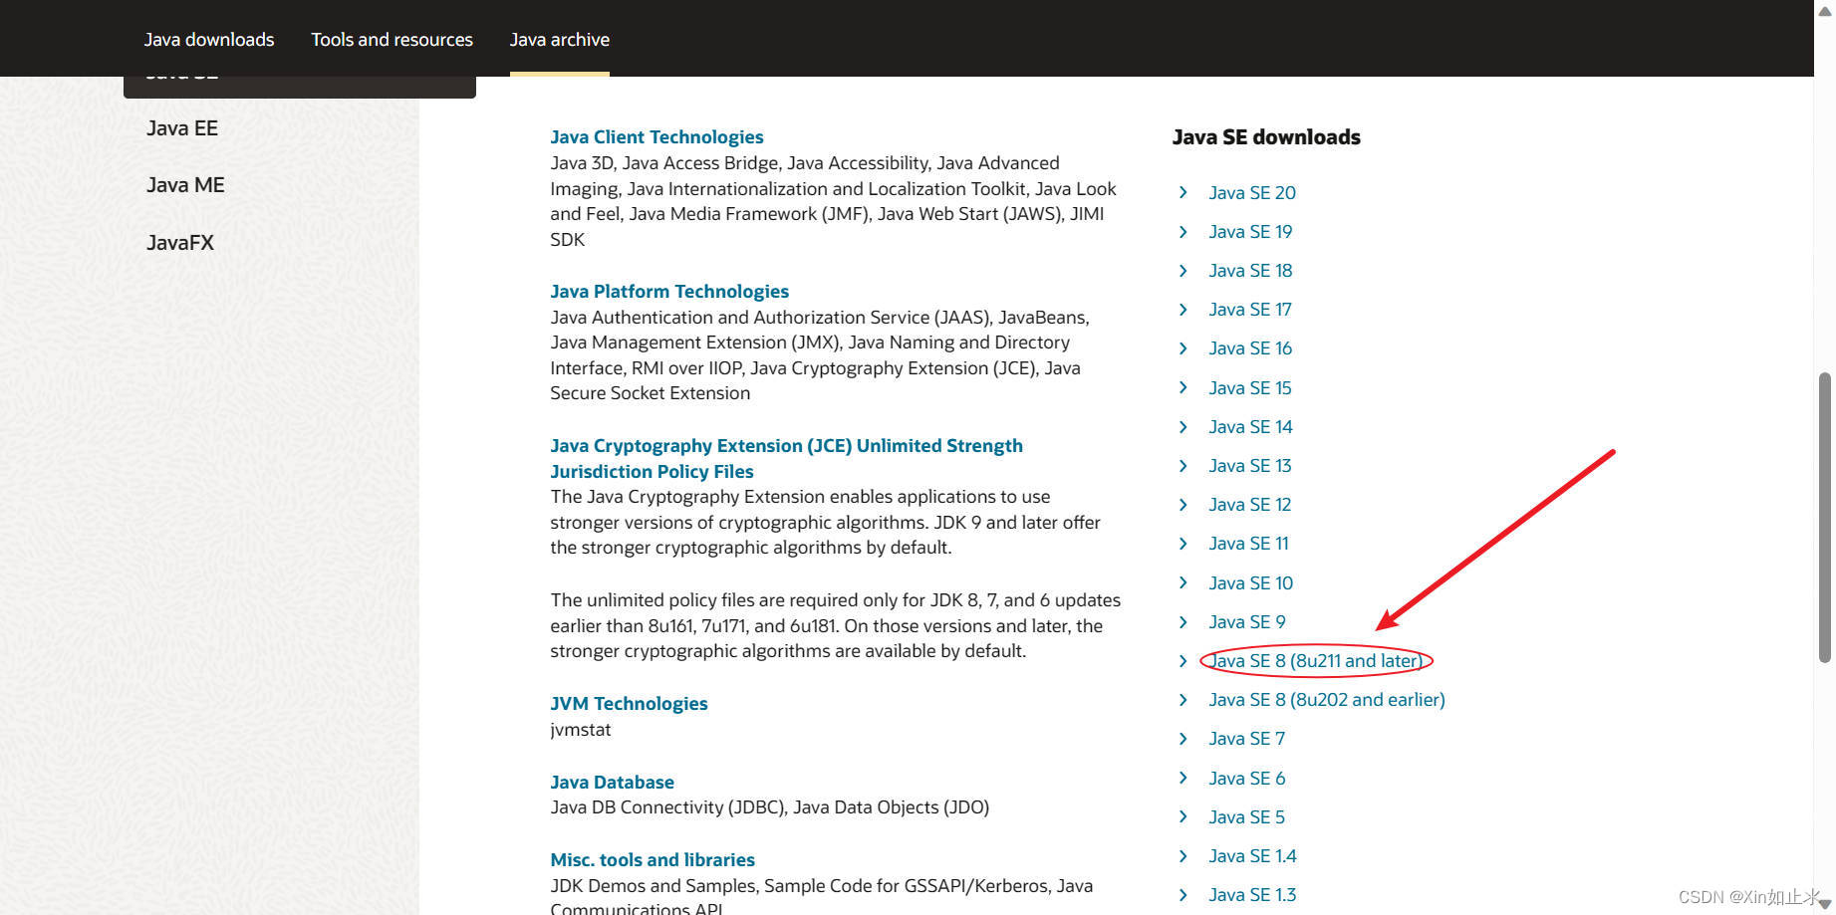
Task: Click chevron icon beside Java SE 18
Action: pyautogui.click(x=1182, y=271)
